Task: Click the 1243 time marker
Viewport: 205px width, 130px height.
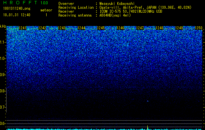Action: click(62, 28)
